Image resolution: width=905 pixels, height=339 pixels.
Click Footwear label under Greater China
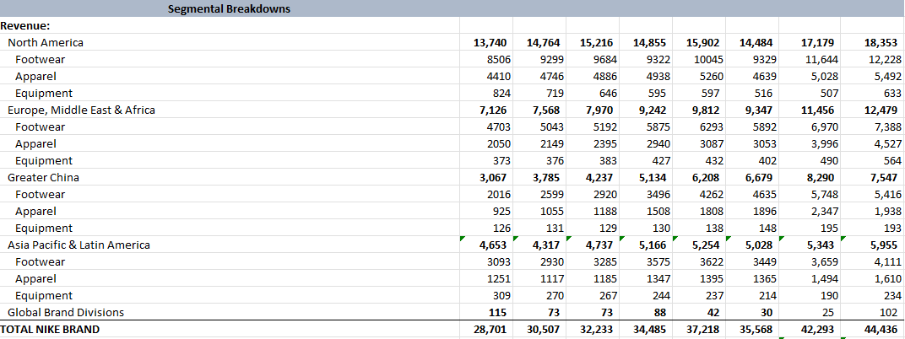pyautogui.click(x=41, y=194)
